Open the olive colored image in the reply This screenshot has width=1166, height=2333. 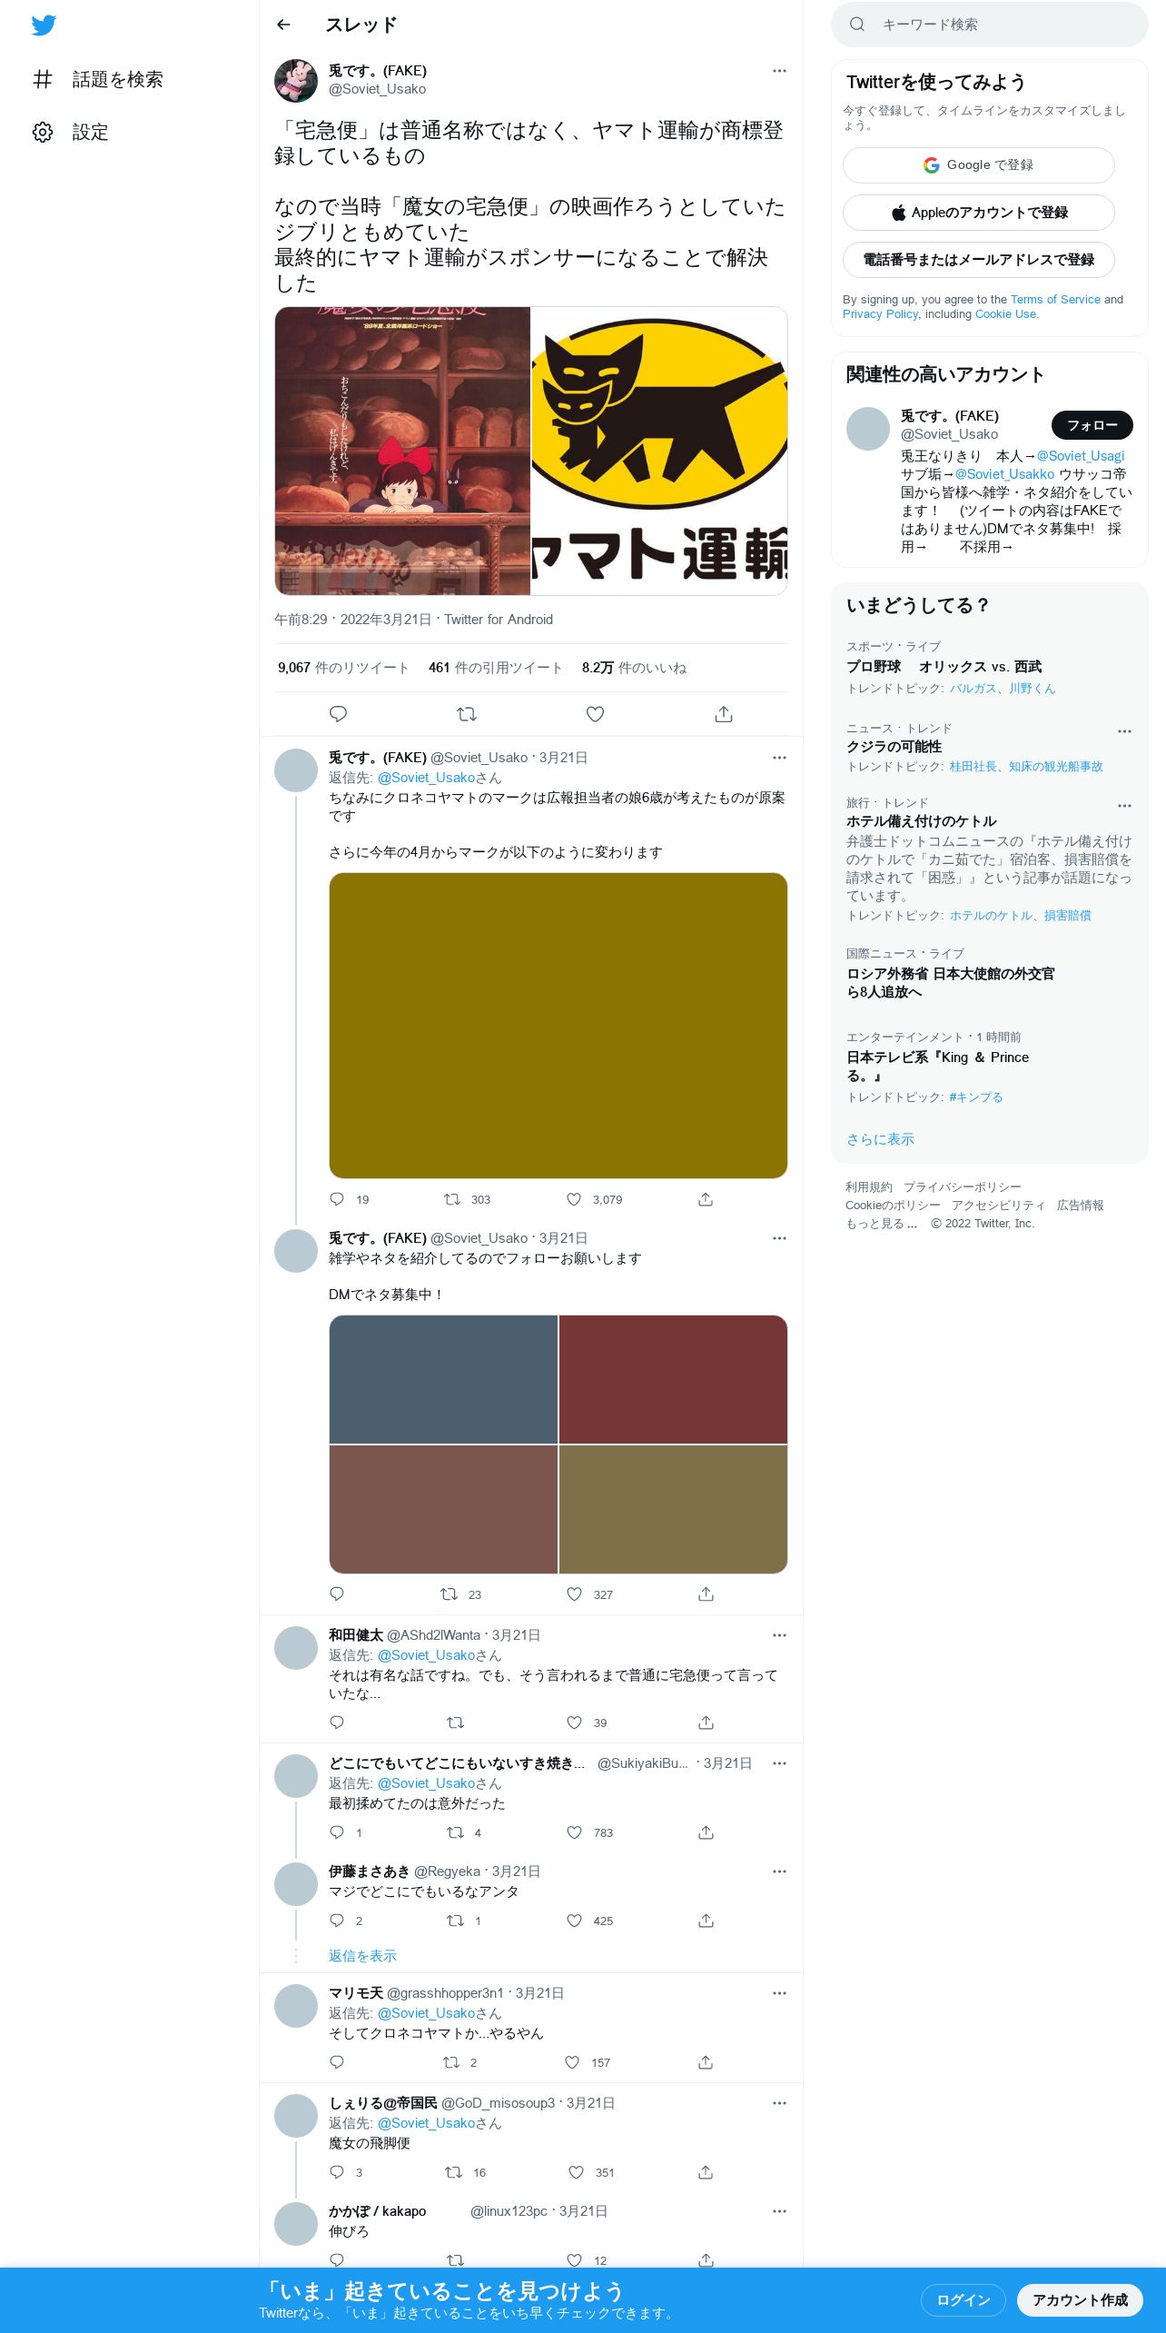[558, 1026]
